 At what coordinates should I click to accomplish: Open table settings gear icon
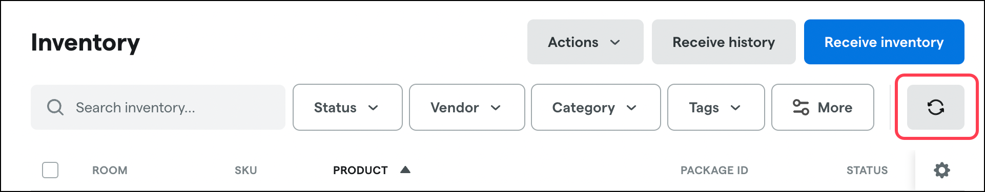click(x=942, y=170)
